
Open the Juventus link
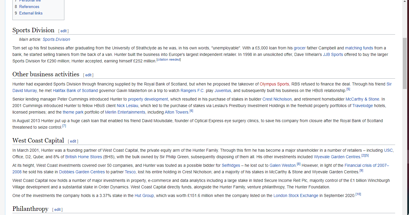[x=223, y=90]
